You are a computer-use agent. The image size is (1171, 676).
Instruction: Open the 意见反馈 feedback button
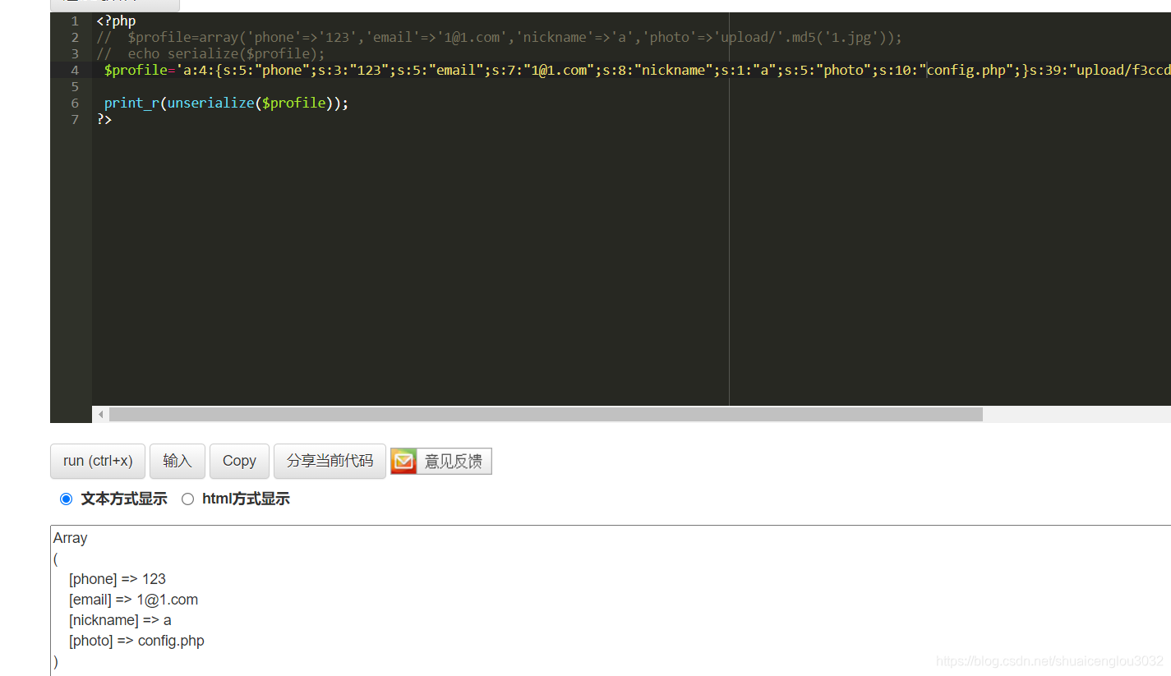click(441, 462)
